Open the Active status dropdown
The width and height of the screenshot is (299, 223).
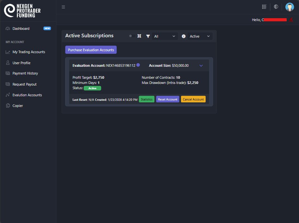[200, 36]
